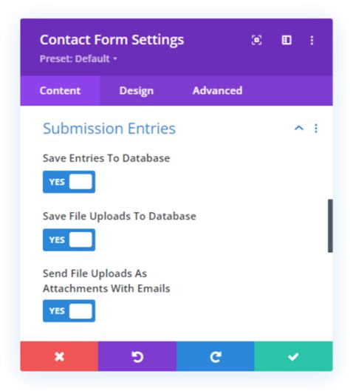Switch to the Design tab

[137, 91]
